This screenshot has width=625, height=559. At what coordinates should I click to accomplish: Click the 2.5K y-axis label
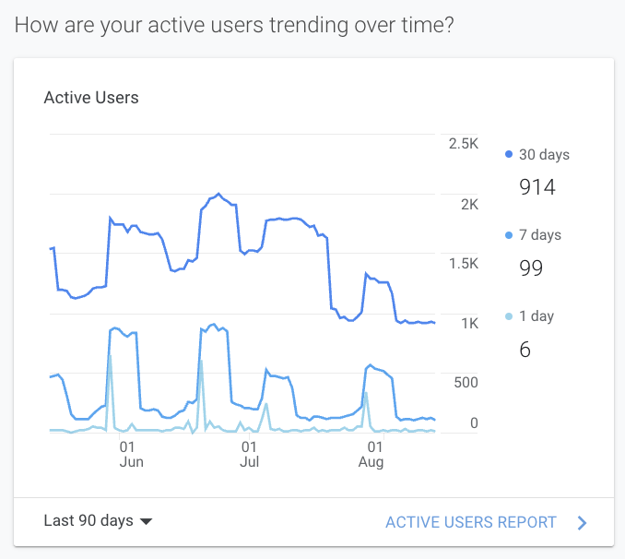pyautogui.click(x=464, y=144)
